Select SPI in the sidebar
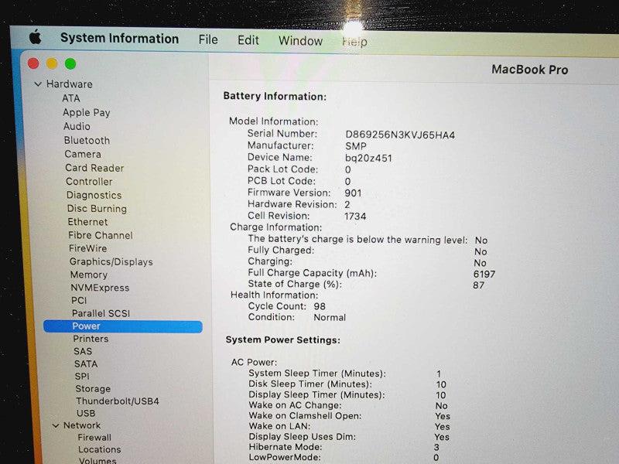 pos(82,377)
